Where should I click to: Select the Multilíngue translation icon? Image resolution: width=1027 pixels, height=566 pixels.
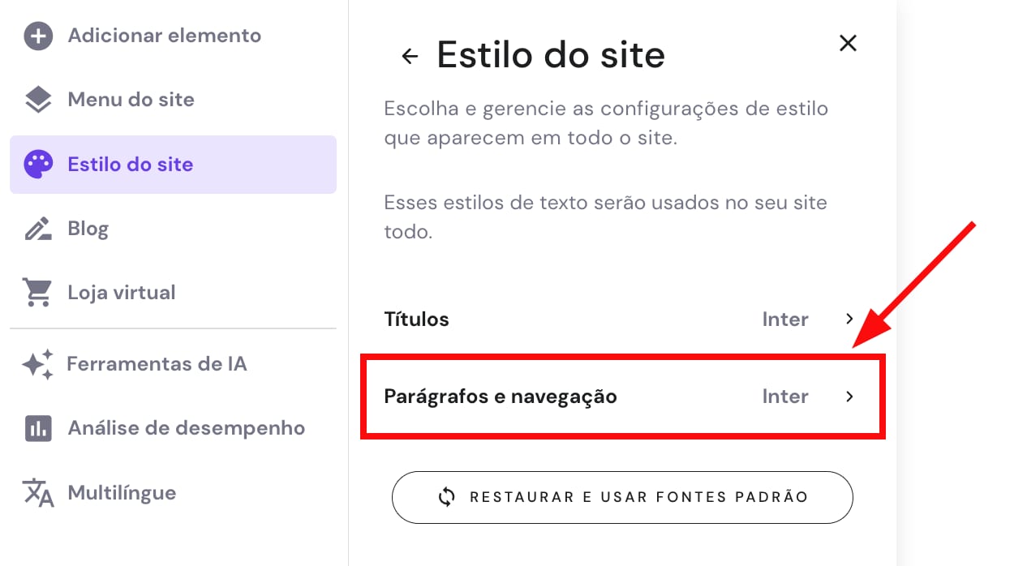click(x=36, y=492)
